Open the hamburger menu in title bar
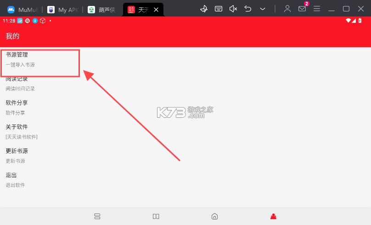Screen dimensions: 371x225 [317, 9]
